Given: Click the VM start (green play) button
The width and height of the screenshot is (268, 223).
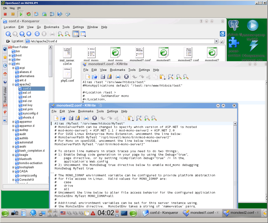Looking at the screenshot, I should click(21, 14).
